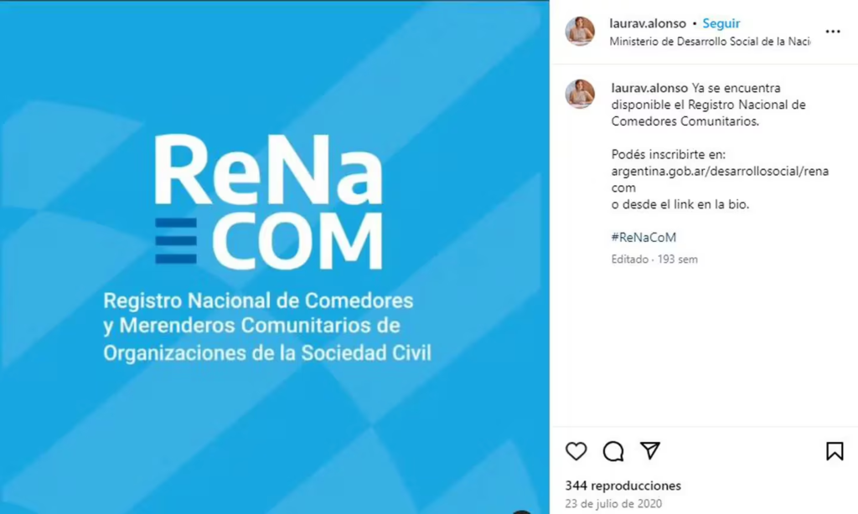Open the #ReNaCoM hashtag

click(x=643, y=237)
